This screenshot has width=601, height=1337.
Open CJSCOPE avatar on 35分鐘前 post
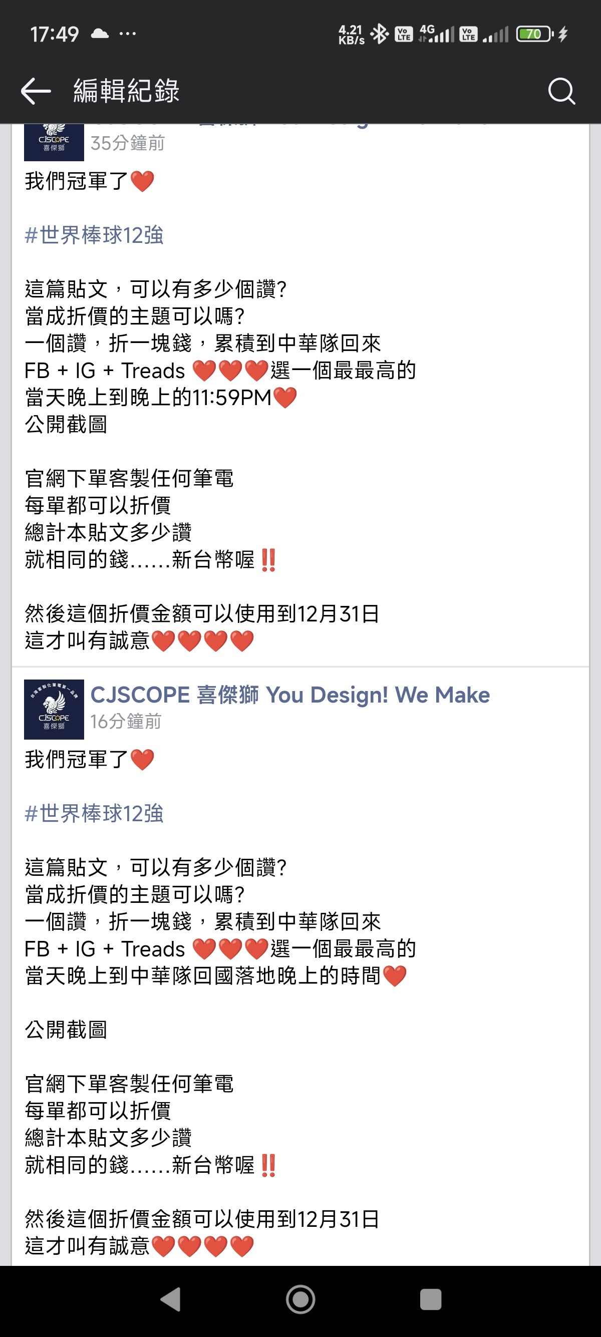click(x=54, y=142)
